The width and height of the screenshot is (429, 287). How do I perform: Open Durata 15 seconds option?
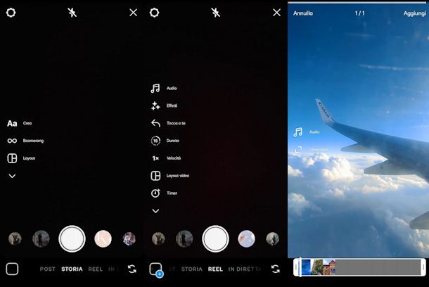pyautogui.click(x=155, y=141)
